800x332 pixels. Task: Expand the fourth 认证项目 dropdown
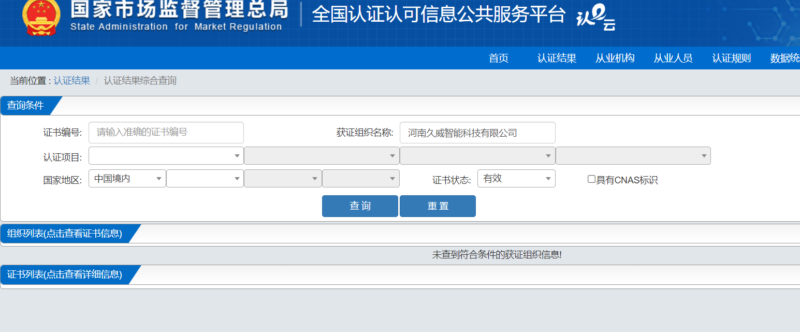633,156
